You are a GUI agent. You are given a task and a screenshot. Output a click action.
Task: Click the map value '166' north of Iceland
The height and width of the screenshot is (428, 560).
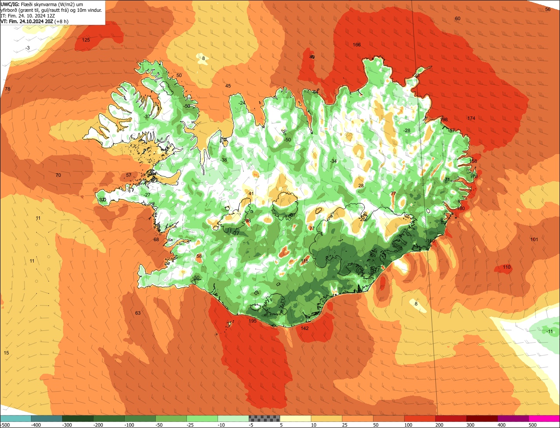(x=357, y=45)
